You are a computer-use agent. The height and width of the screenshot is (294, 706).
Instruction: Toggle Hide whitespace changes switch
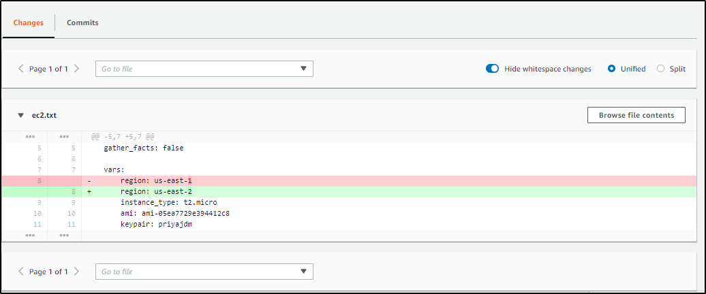tap(492, 69)
